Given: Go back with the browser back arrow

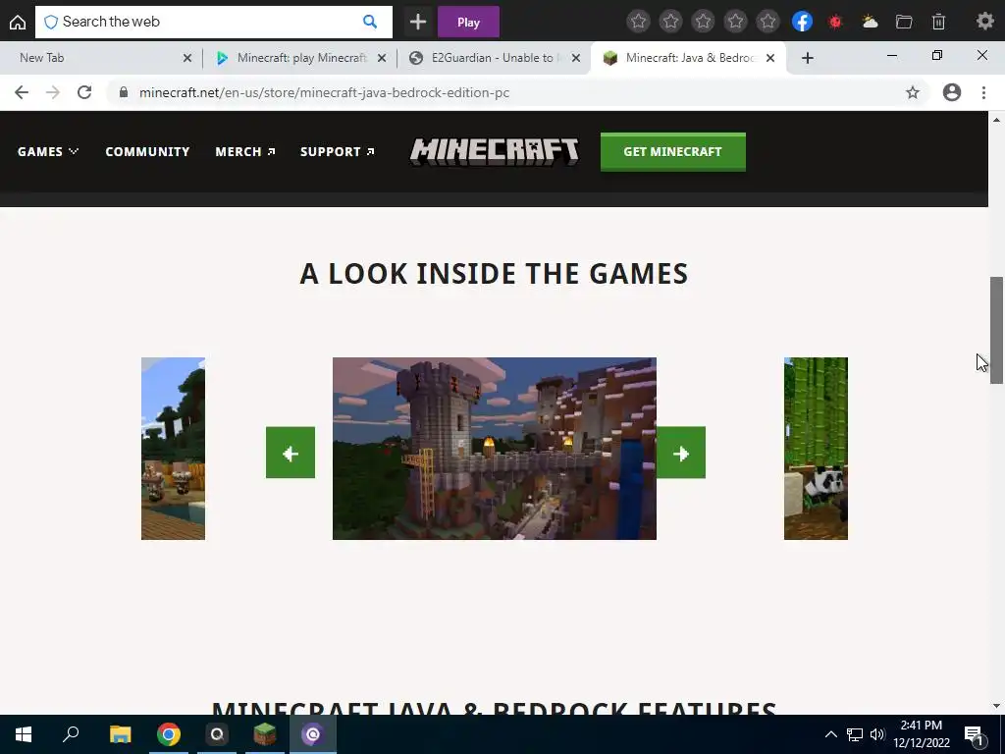Looking at the screenshot, I should point(22,92).
